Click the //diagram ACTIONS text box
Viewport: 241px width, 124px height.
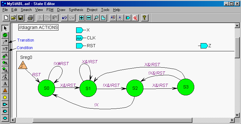click(x=38, y=28)
